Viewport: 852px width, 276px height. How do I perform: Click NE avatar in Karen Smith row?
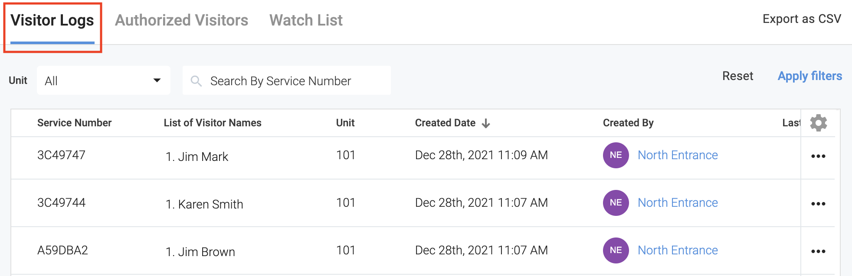(616, 203)
